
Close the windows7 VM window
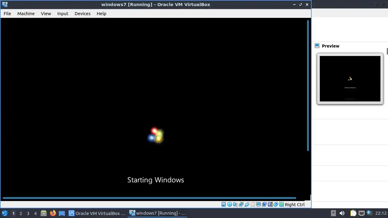(307, 5)
